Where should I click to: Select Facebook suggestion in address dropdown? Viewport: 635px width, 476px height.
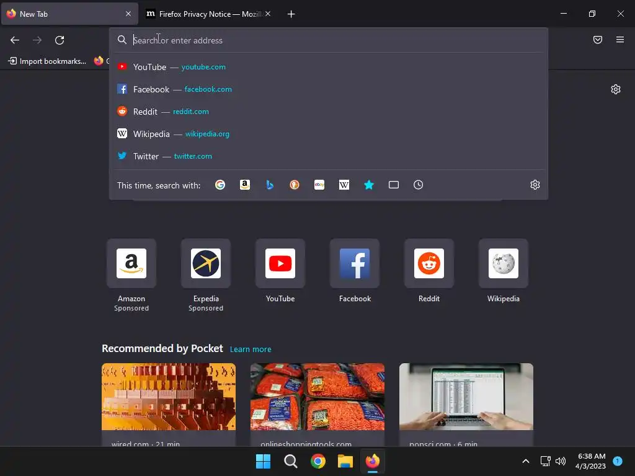click(x=328, y=89)
